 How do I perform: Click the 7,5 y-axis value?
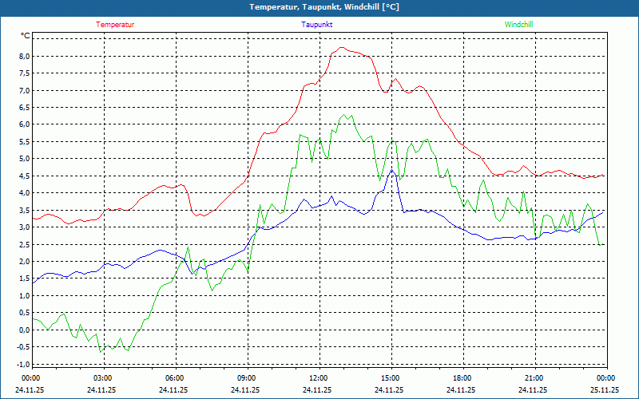tap(25, 73)
